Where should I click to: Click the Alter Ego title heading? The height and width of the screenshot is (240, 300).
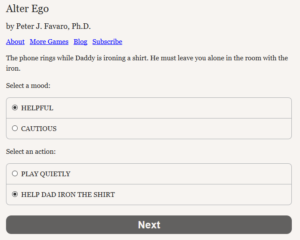pyautogui.click(x=28, y=9)
